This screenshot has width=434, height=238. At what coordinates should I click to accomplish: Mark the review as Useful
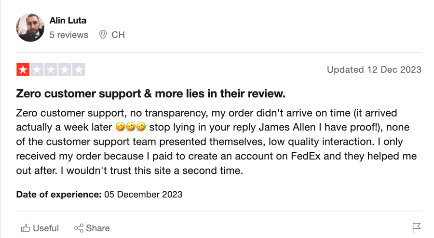coord(40,228)
